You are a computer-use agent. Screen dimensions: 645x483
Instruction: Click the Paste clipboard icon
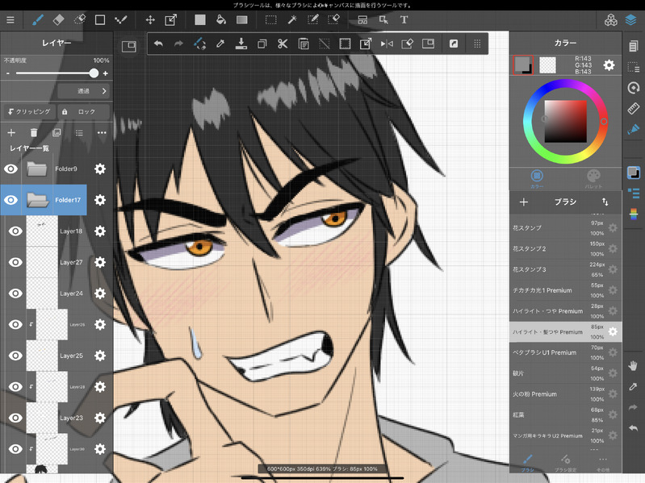pyautogui.click(x=304, y=44)
